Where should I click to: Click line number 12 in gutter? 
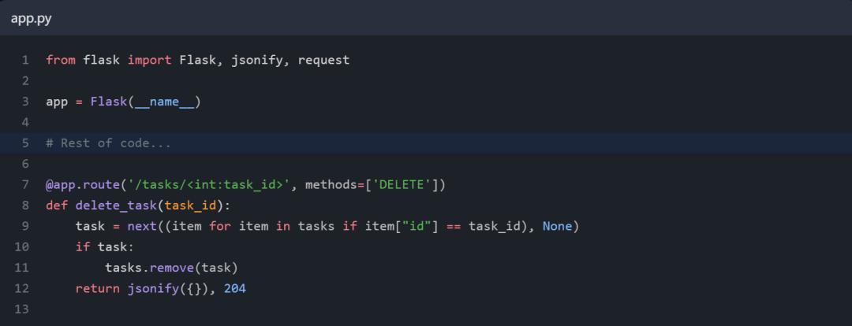[x=22, y=289]
